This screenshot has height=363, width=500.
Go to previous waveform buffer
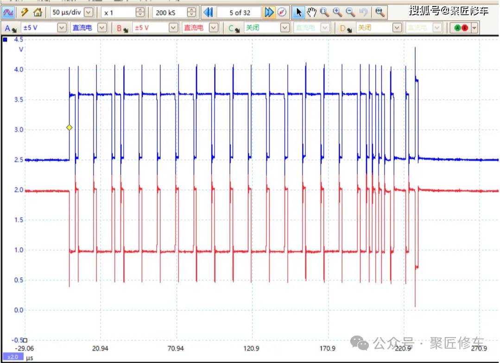pos(208,13)
